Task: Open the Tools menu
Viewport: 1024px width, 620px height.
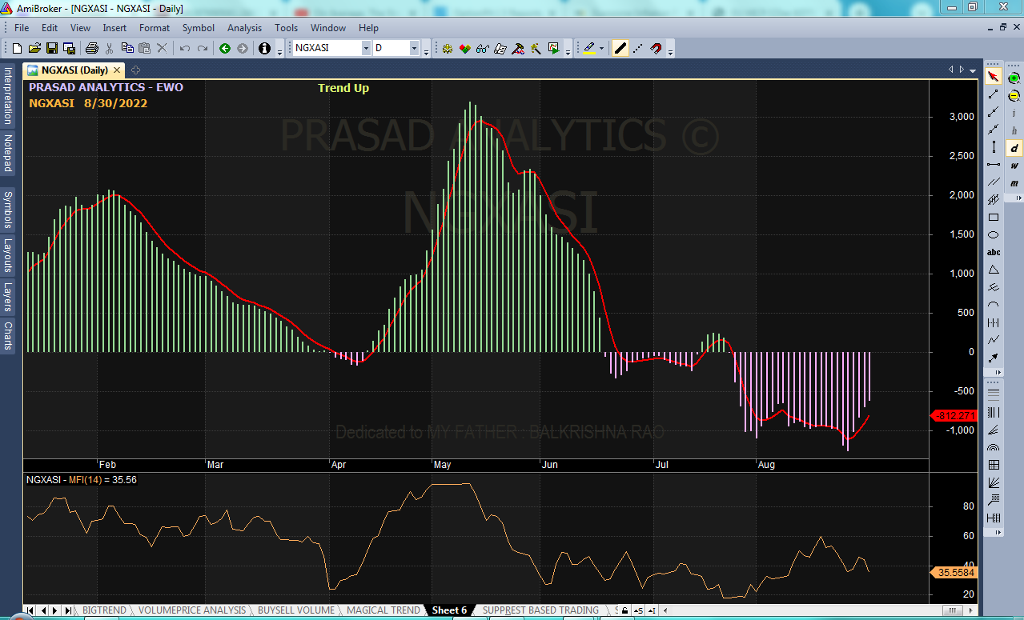Action: pos(286,28)
